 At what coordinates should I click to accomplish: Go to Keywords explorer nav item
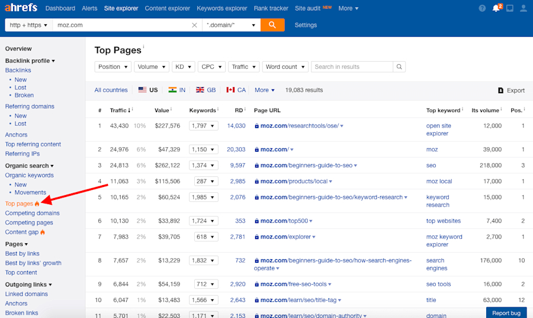pyautogui.click(x=221, y=8)
